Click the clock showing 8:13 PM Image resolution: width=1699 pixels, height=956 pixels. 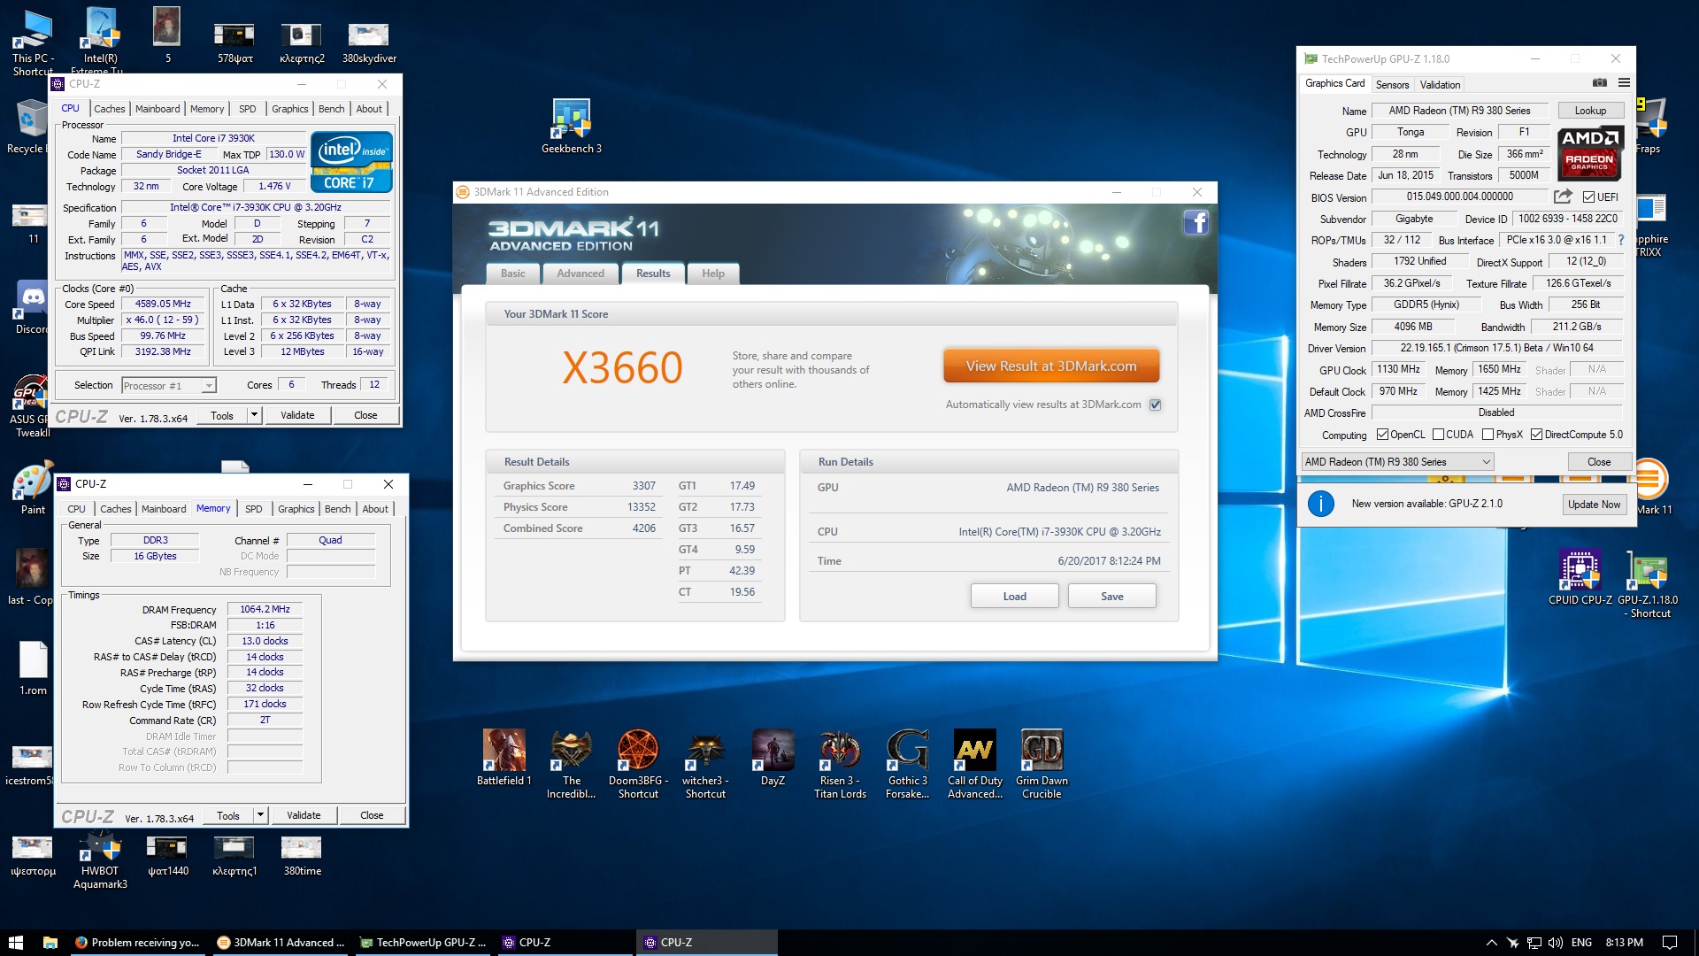click(x=1624, y=943)
